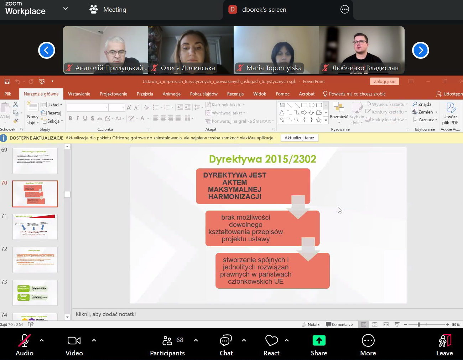The image size is (463, 360).
Task: Select slide 71 thumbnail
Action: pyautogui.click(x=35, y=227)
